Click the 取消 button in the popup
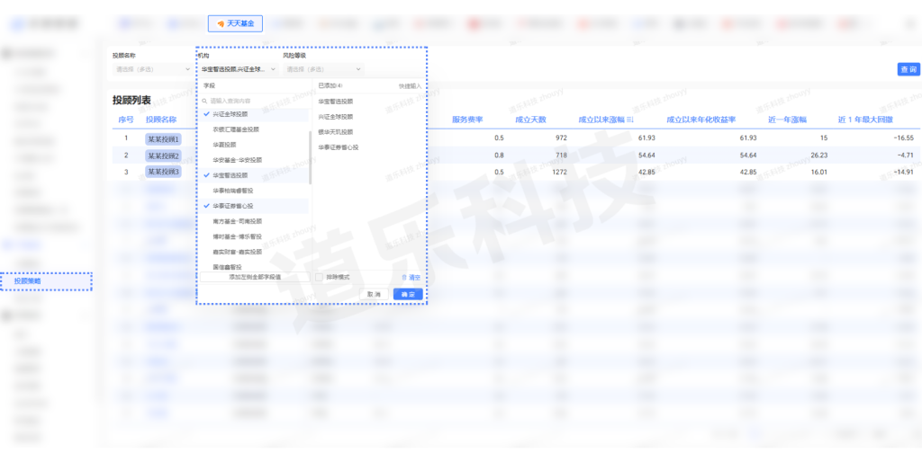 (373, 294)
